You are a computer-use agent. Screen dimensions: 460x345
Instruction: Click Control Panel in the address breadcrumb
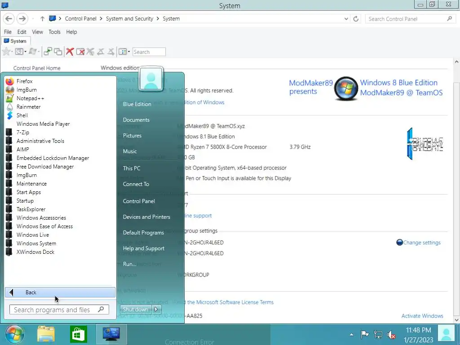click(x=81, y=19)
